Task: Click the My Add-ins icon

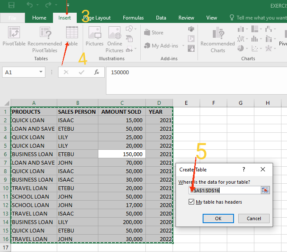Action: click(x=147, y=45)
